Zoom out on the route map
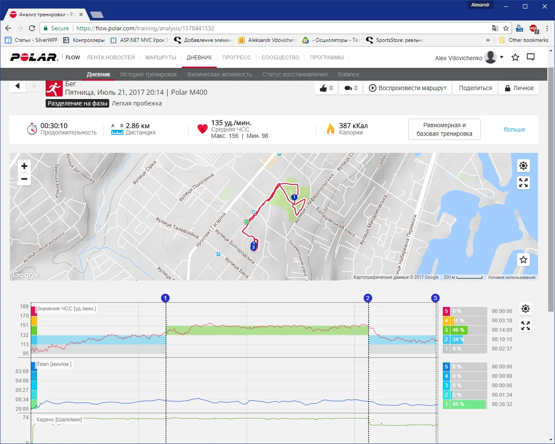Viewport: 555px width, 444px height. click(x=24, y=179)
